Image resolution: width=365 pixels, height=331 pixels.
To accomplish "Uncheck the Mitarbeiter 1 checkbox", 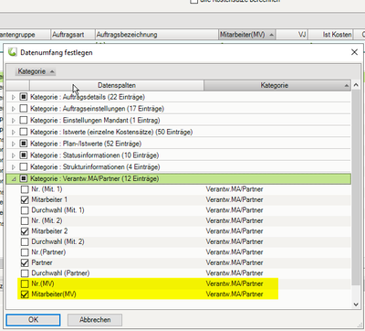I will tap(25, 200).
